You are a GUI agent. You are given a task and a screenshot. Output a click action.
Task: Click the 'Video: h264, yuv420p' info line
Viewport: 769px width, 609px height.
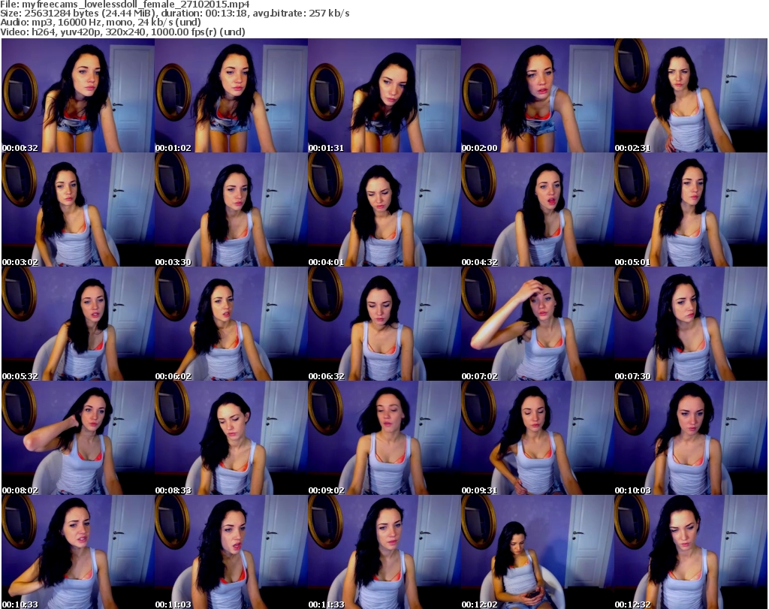tap(122, 32)
